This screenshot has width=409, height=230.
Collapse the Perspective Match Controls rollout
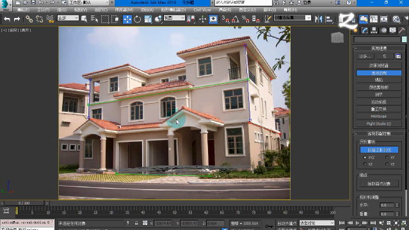pos(379,134)
